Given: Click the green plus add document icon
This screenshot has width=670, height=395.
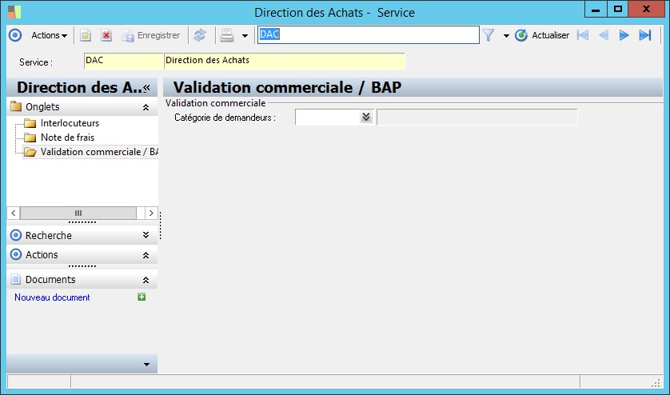Looking at the screenshot, I should 142,297.
